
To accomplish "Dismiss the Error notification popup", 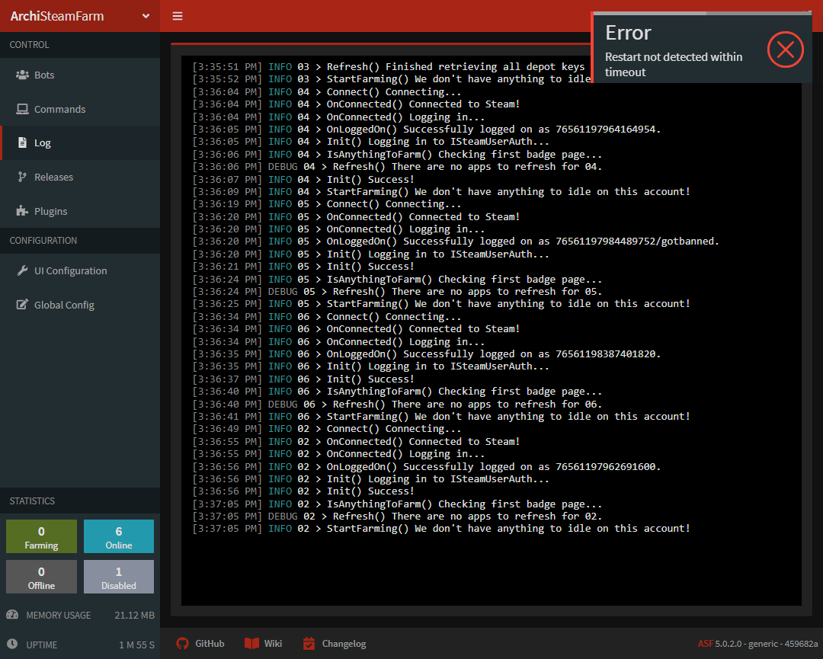I will [x=786, y=50].
